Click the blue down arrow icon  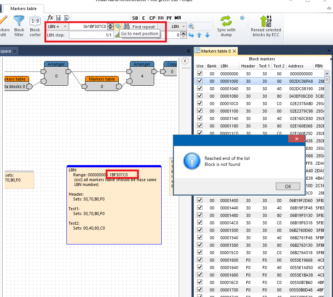coord(208,35)
